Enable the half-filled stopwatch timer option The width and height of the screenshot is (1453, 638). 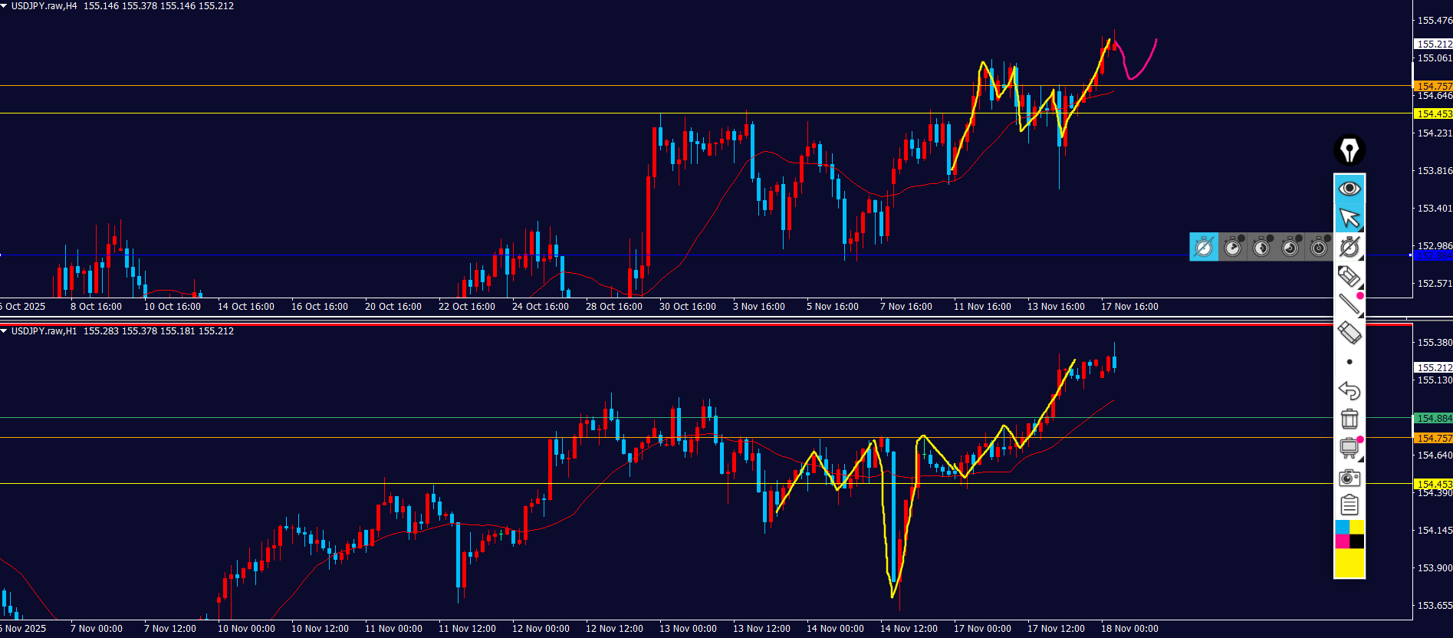(x=1261, y=247)
